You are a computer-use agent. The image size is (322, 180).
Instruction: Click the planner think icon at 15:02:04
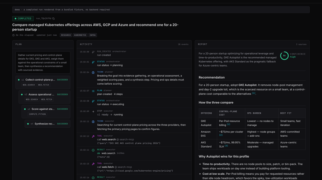pos(93,73)
